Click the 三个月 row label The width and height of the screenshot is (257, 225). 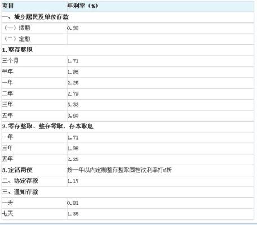click(10, 61)
